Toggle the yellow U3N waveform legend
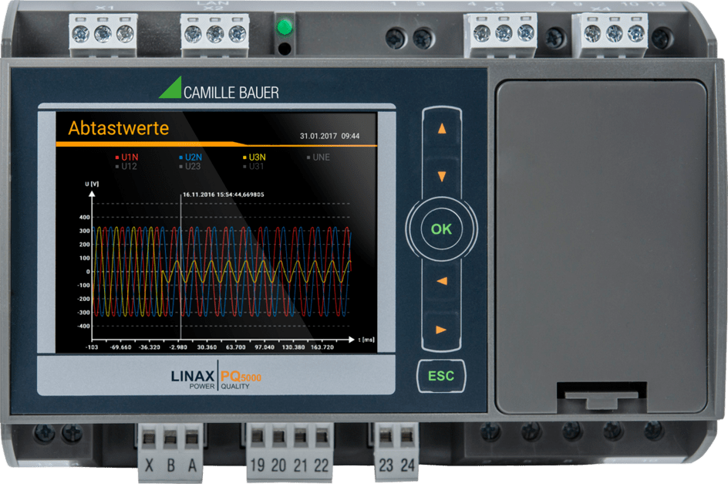Viewport: 728px width, 484px height. [254, 157]
